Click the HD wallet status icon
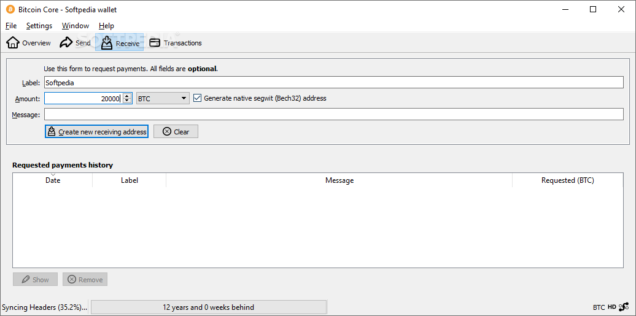This screenshot has width=636, height=316. [x=611, y=307]
